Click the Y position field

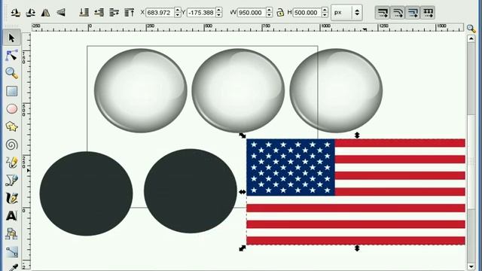tap(201, 13)
